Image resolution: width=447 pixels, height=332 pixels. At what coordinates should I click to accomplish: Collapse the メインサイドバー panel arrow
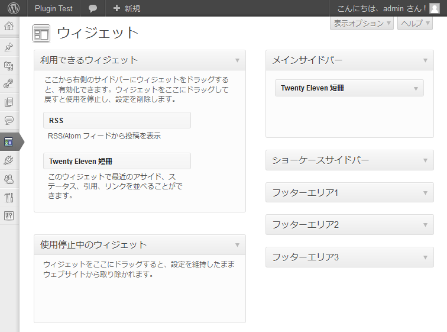tap(425, 60)
